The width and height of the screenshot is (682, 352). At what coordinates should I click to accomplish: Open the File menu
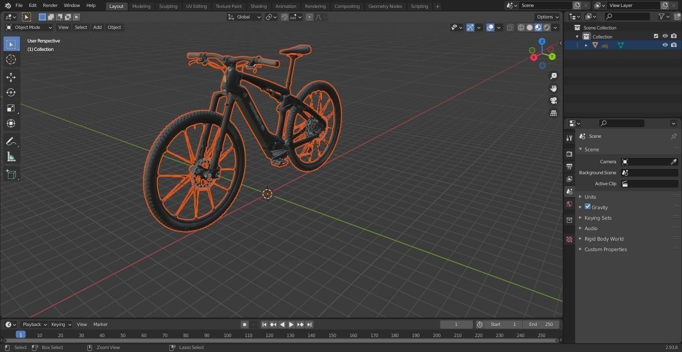[x=19, y=5]
